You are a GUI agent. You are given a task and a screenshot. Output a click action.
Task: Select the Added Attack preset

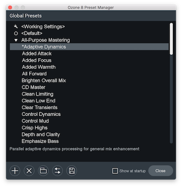coord(37,54)
